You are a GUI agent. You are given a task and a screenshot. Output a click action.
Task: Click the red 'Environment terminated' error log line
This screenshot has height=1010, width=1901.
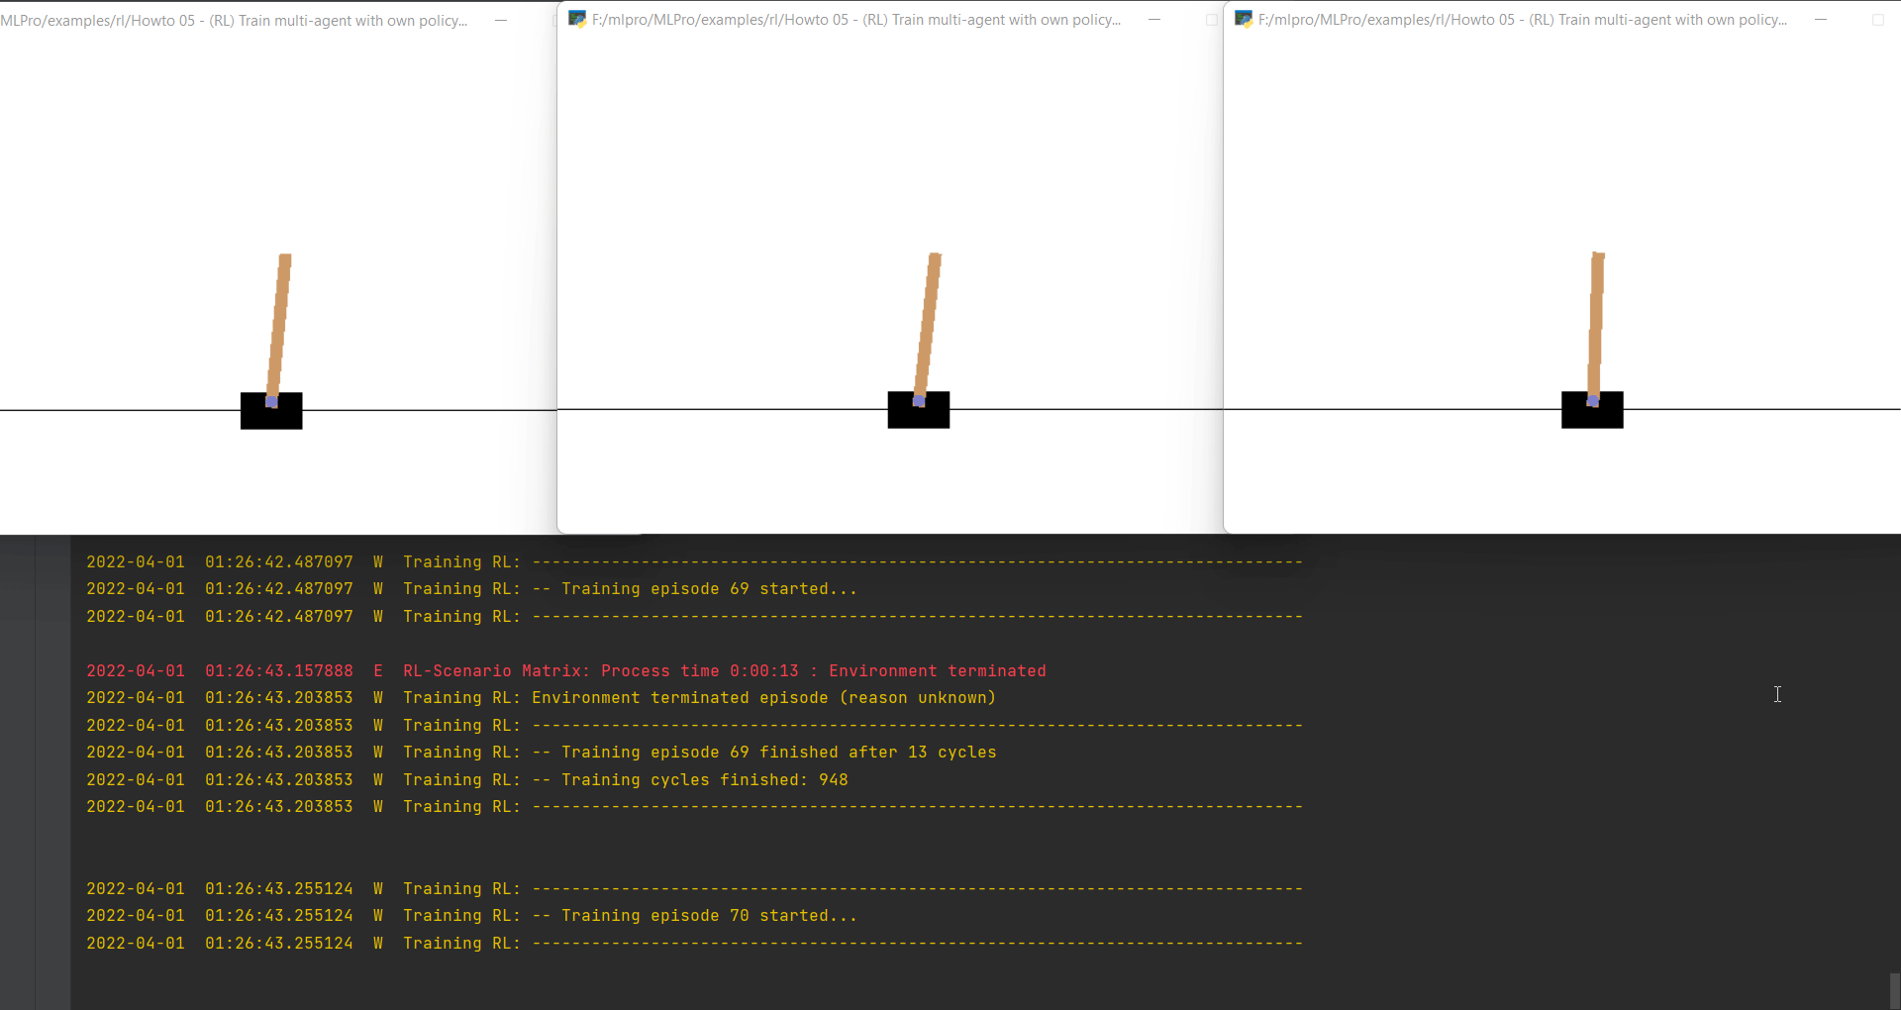[566, 670]
